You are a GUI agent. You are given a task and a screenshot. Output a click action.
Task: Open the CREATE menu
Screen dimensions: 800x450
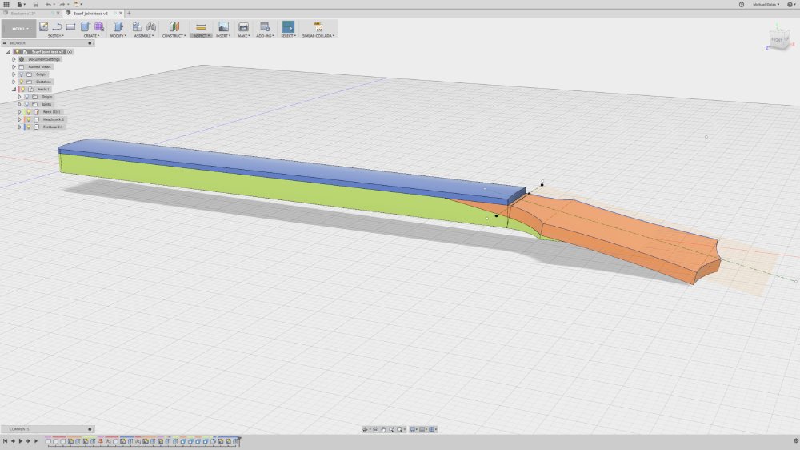[92, 36]
